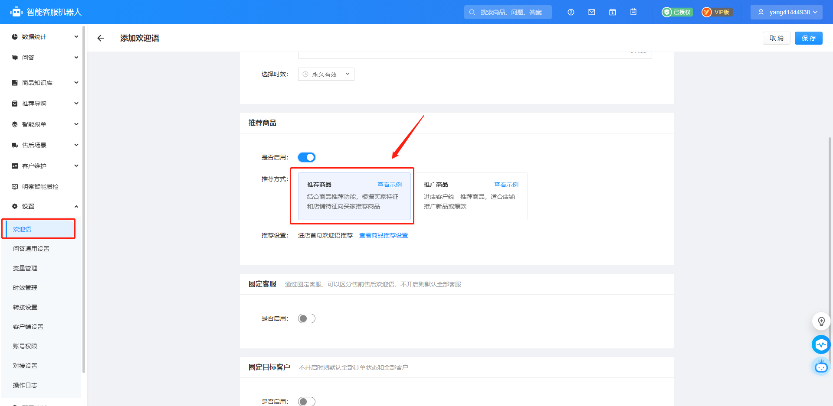This screenshot has height=406, width=833.
Task: Expand the 数据统计 menu chevron
Action: (76, 37)
